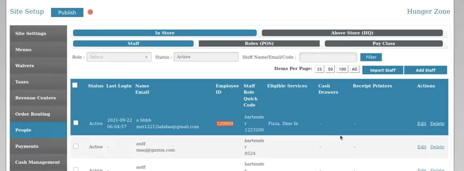This screenshot has height=171, width=464.
Task: Click the Publish button
Action: [x=67, y=12]
